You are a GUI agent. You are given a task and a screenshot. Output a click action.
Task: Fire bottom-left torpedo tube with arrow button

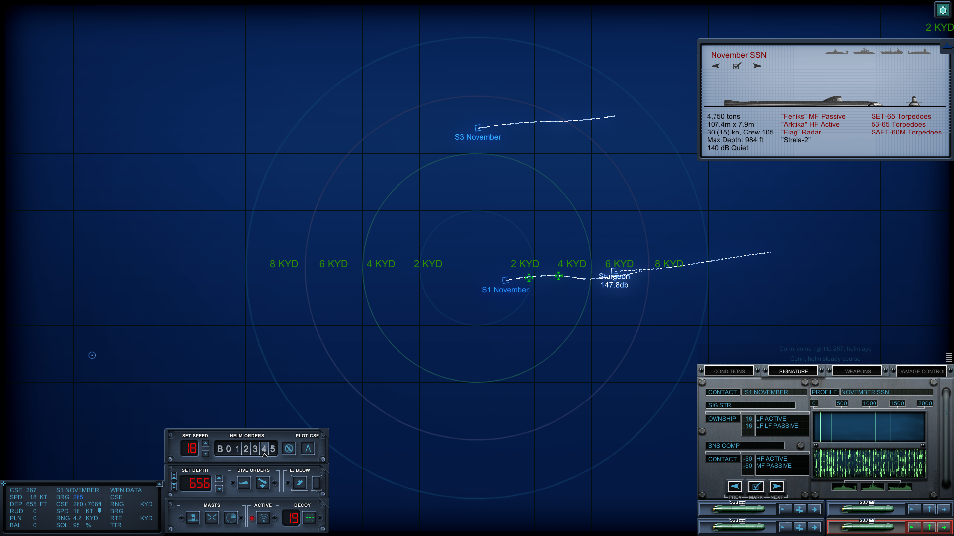(x=814, y=527)
